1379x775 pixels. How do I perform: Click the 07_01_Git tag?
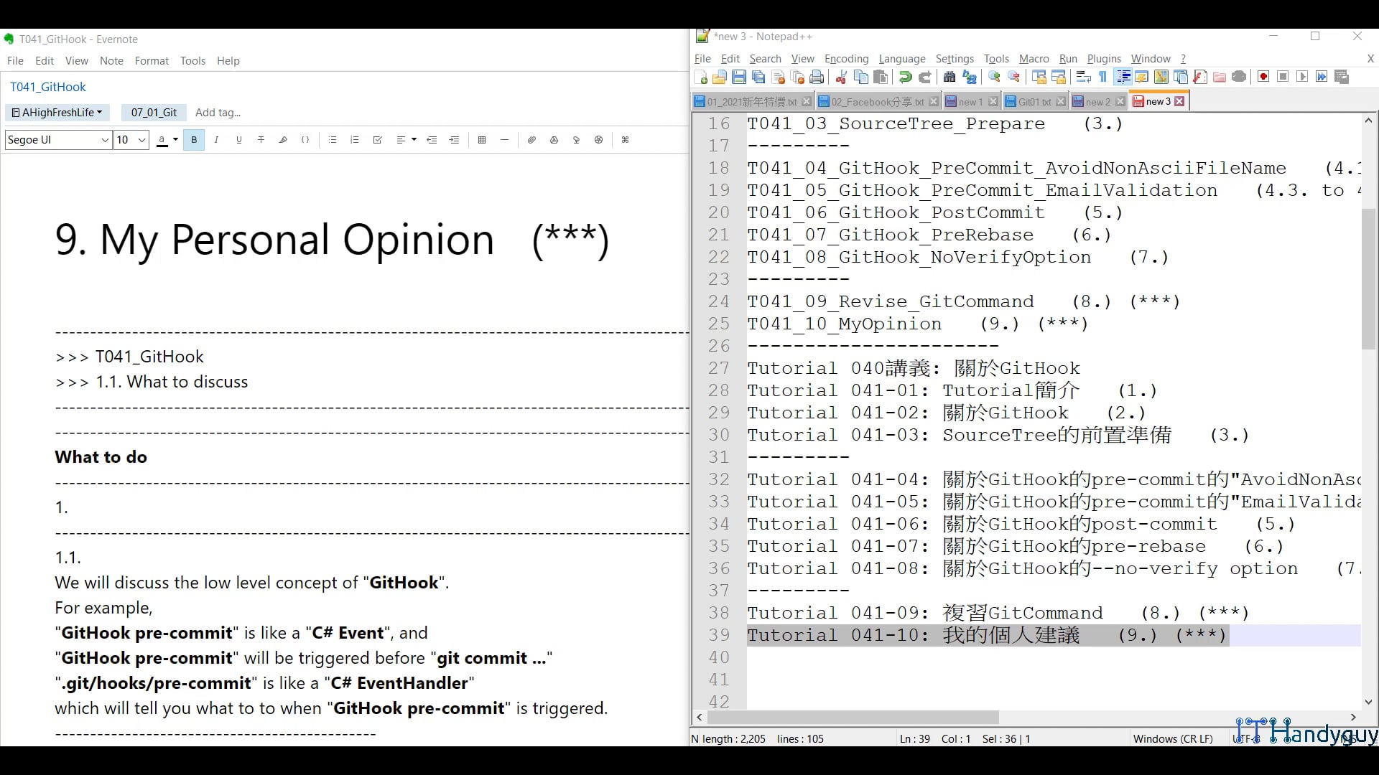[x=154, y=112]
